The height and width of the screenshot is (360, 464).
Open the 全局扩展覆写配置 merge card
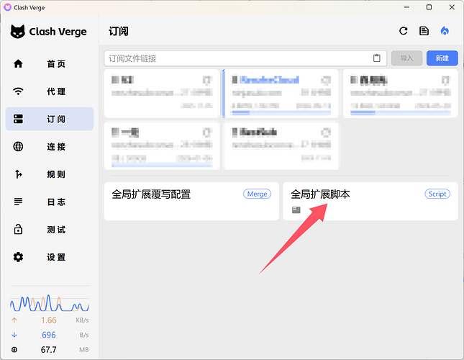191,201
